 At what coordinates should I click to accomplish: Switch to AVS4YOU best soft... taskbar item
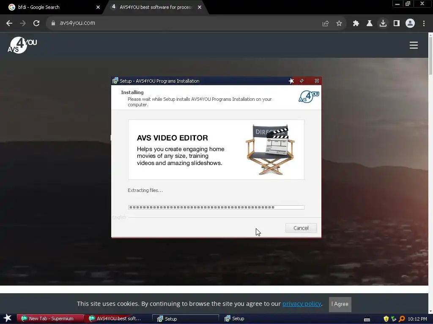pos(118,319)
